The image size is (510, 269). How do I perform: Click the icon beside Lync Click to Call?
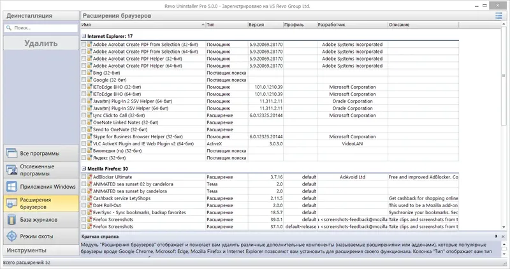click(90, 115)
